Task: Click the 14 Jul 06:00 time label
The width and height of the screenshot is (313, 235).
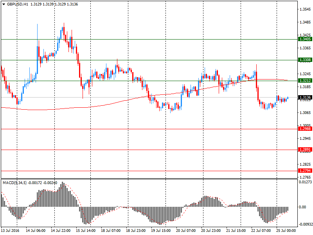Action: pyautogui.click(x=36, y=230)
